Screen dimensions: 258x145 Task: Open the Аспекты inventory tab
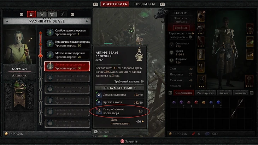pos(241,93)
